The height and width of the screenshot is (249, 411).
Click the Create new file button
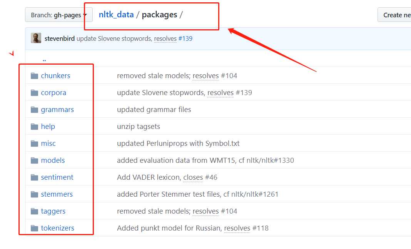click(x=394, y=15)
